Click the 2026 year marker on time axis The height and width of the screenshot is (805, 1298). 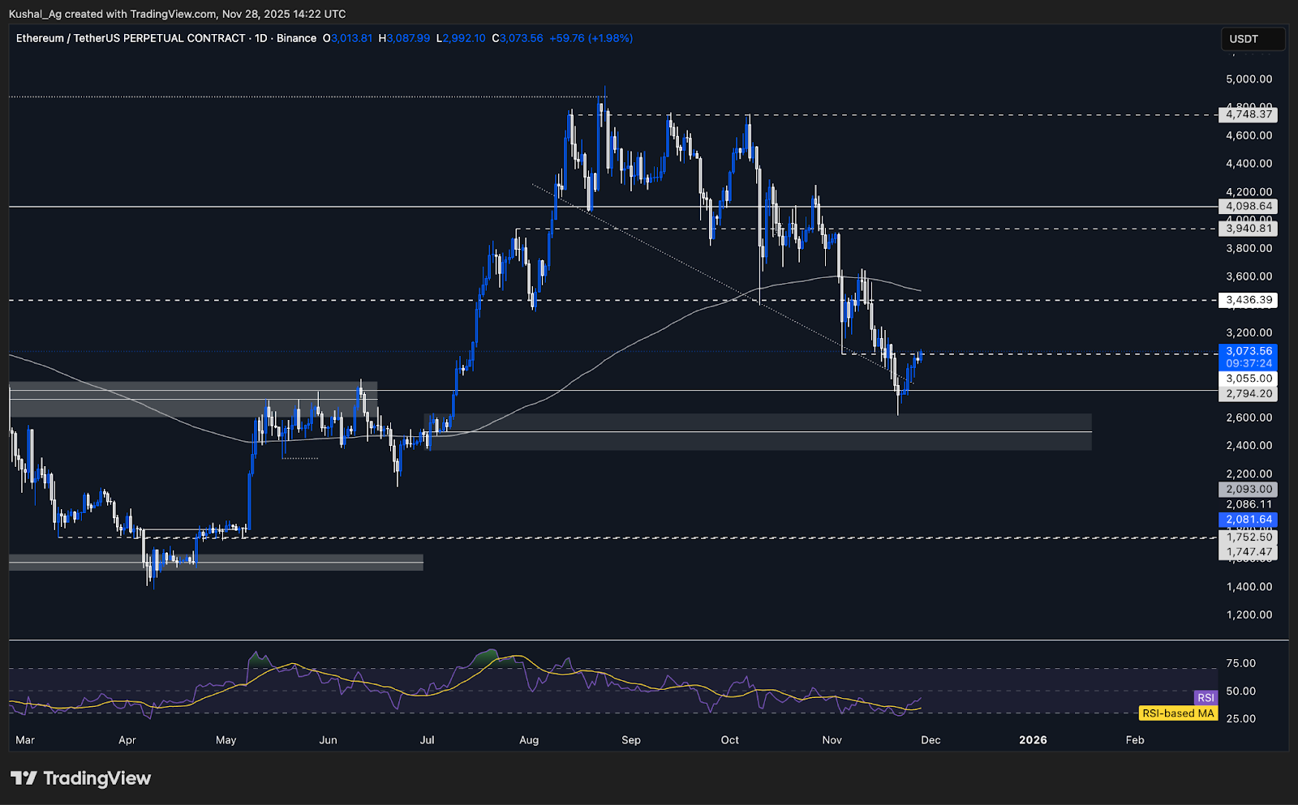tap(1033, 740)
